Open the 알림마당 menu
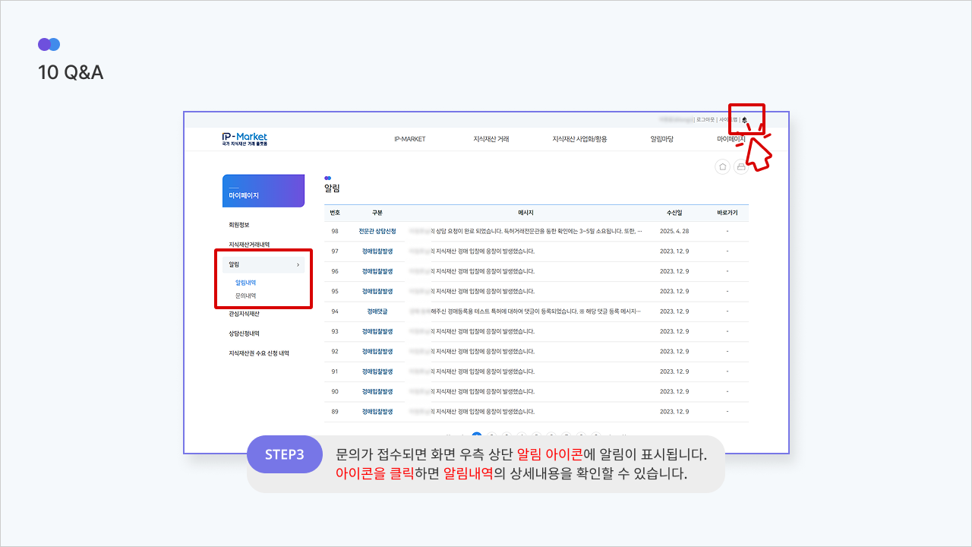 (x=661, y=139)
